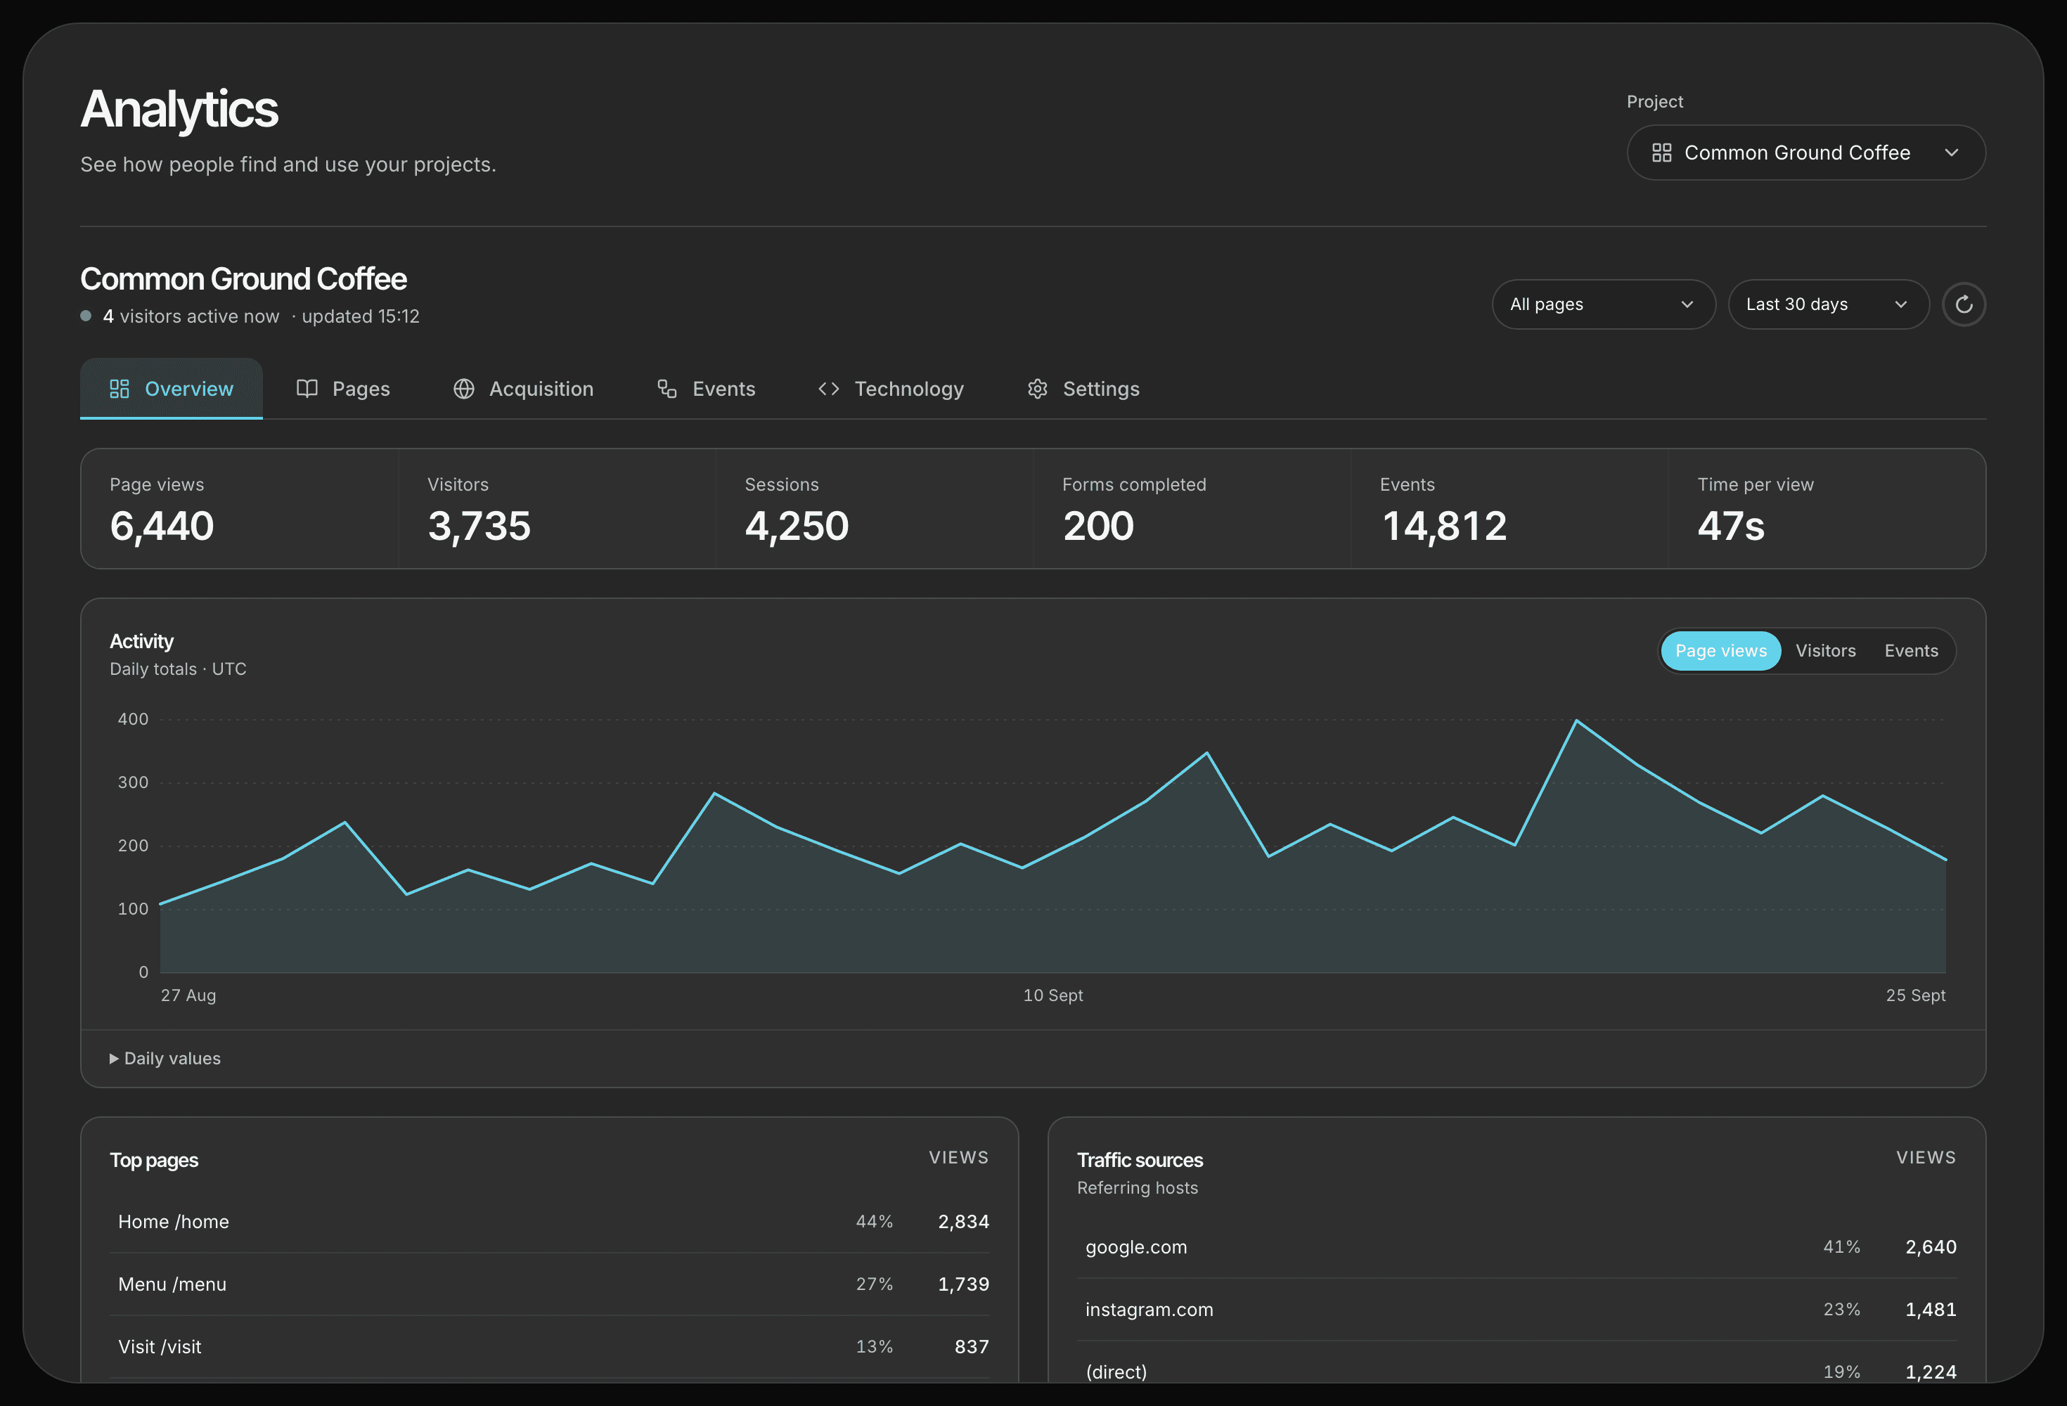Select Page views chart toggle
Image resolution: width=2067 pixels, height=1406 pixels.
coord(1720,651)
